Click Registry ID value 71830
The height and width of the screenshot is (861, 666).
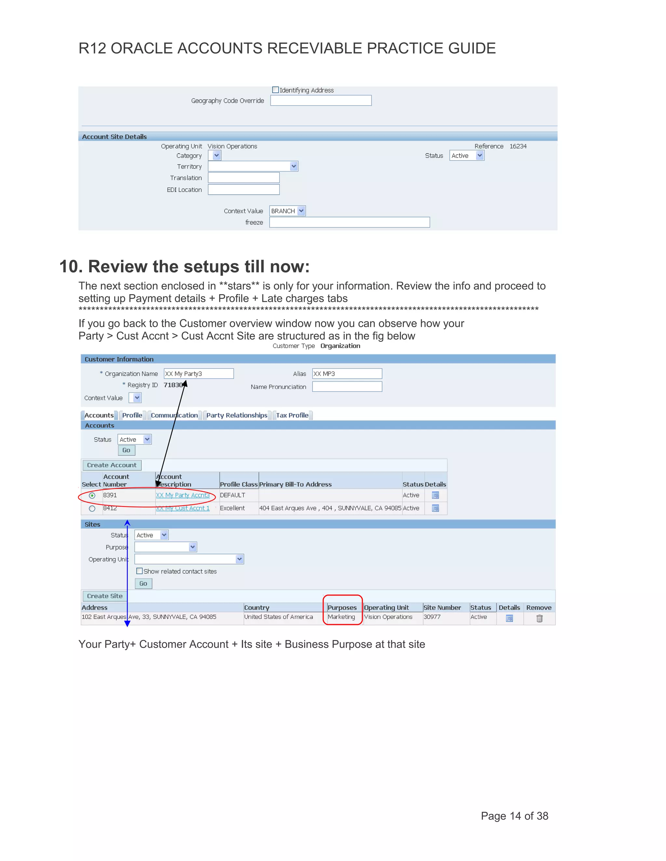(173, 385)
